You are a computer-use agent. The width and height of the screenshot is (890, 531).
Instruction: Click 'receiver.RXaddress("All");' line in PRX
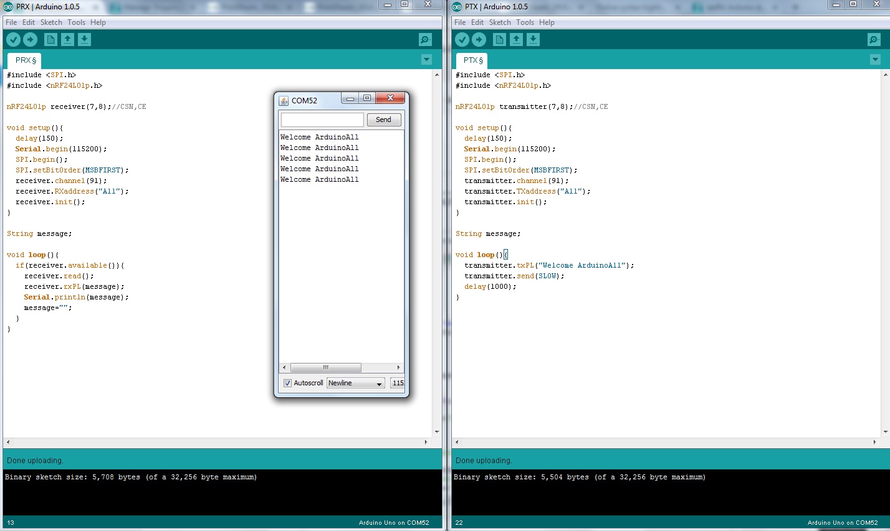(x=72, y=191)
